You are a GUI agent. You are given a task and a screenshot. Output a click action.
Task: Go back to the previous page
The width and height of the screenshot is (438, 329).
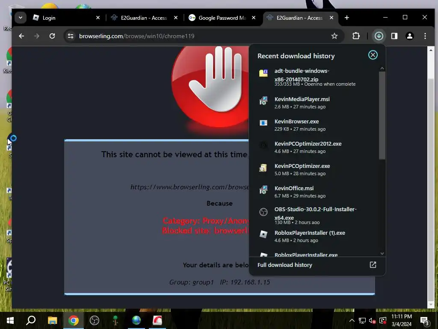(21, 36)
